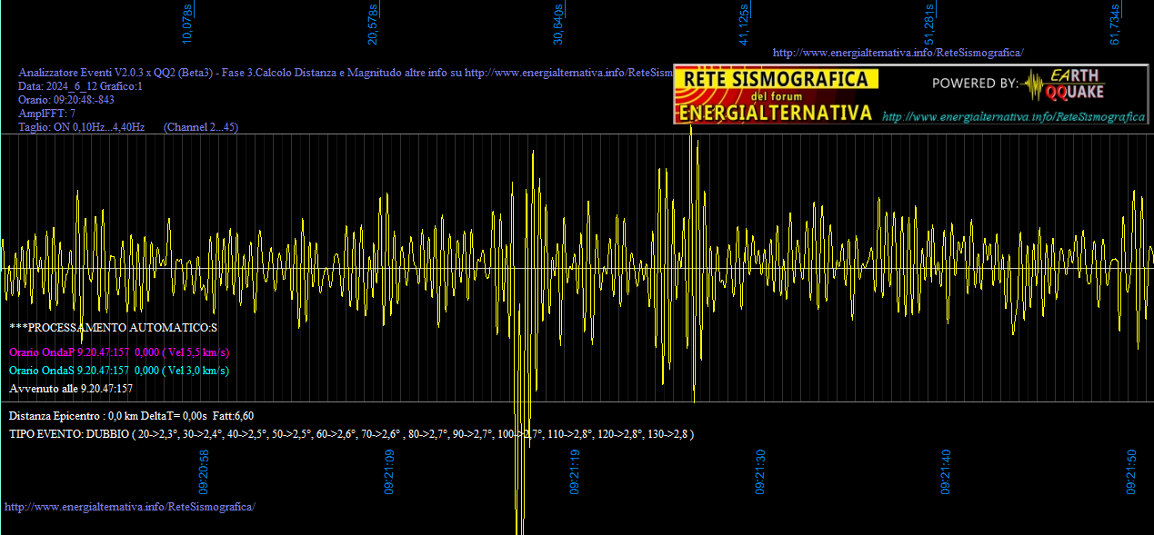The width and height of the screenshot is (1154, 535).
Task: Click the AmplFFT: 7 value
Action: (47, 114)
